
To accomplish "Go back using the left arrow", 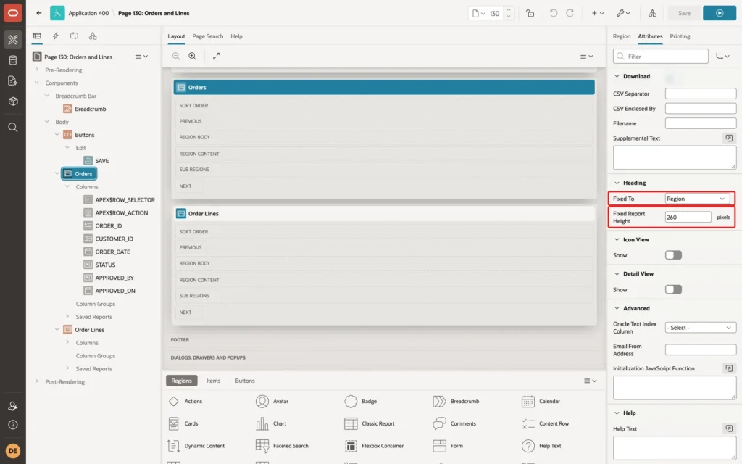I will (39, 13).
